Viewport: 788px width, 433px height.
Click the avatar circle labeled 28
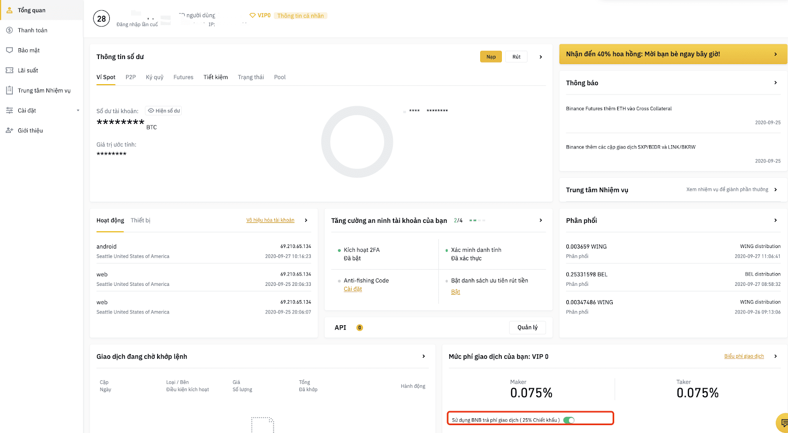[x=101, y=19]
